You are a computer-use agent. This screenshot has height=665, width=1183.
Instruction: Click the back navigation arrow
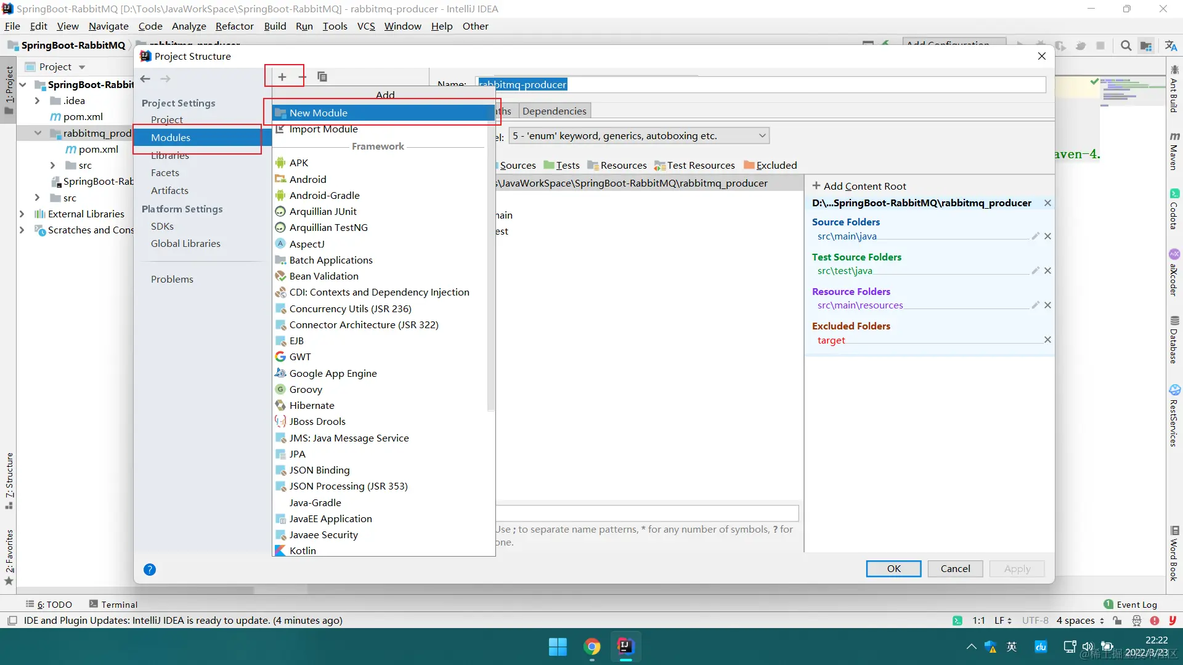[145, 79]
